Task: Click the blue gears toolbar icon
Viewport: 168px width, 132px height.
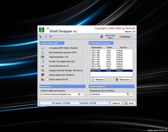Action: [40, 37]
